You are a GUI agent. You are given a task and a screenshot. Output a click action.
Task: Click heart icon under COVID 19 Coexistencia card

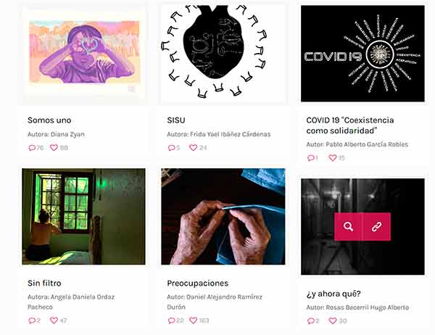332,157
